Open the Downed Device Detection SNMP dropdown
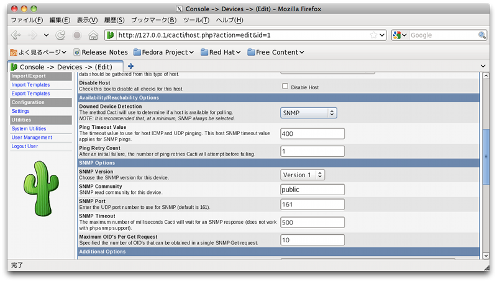 309,113
